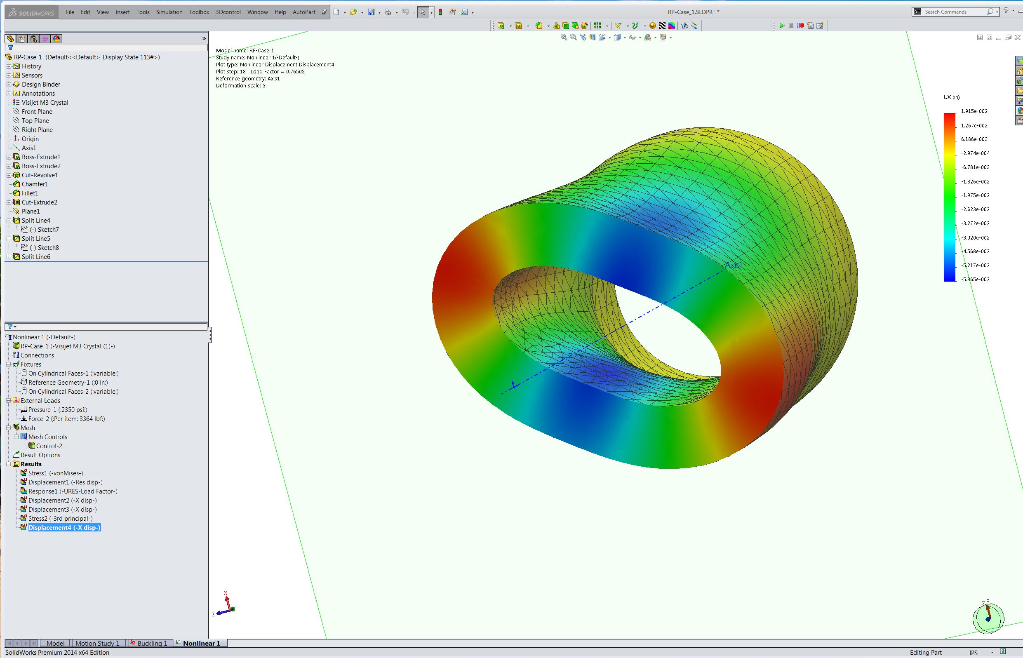Select Control-2 mesh control
Image resolution: width=1023 pixels, height=658 pixels.
coord(49,446)
